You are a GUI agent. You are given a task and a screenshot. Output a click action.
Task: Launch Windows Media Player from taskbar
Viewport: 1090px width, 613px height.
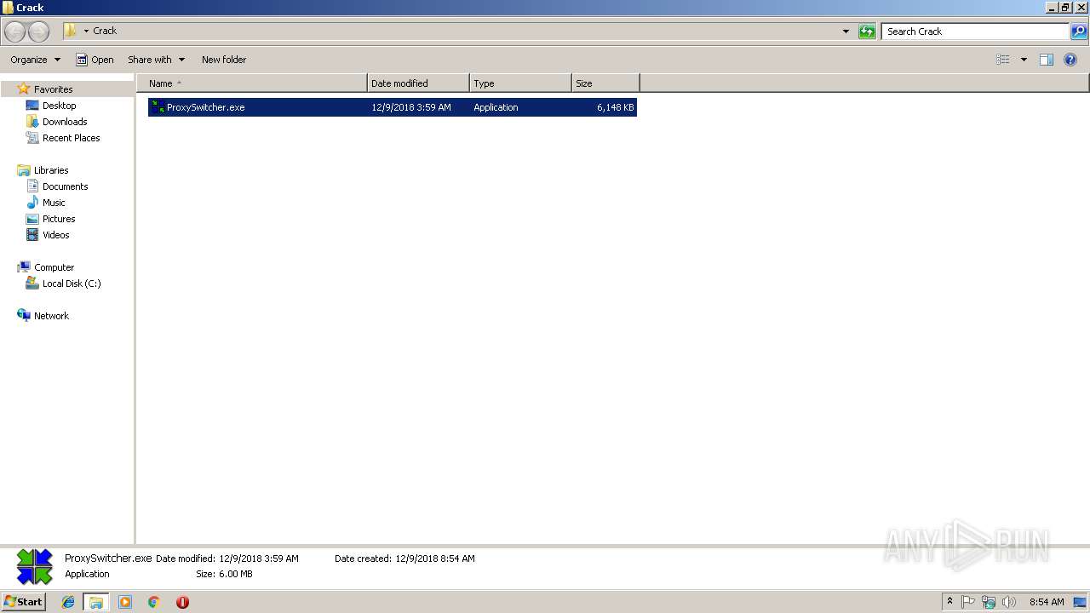tap(125, 602)
